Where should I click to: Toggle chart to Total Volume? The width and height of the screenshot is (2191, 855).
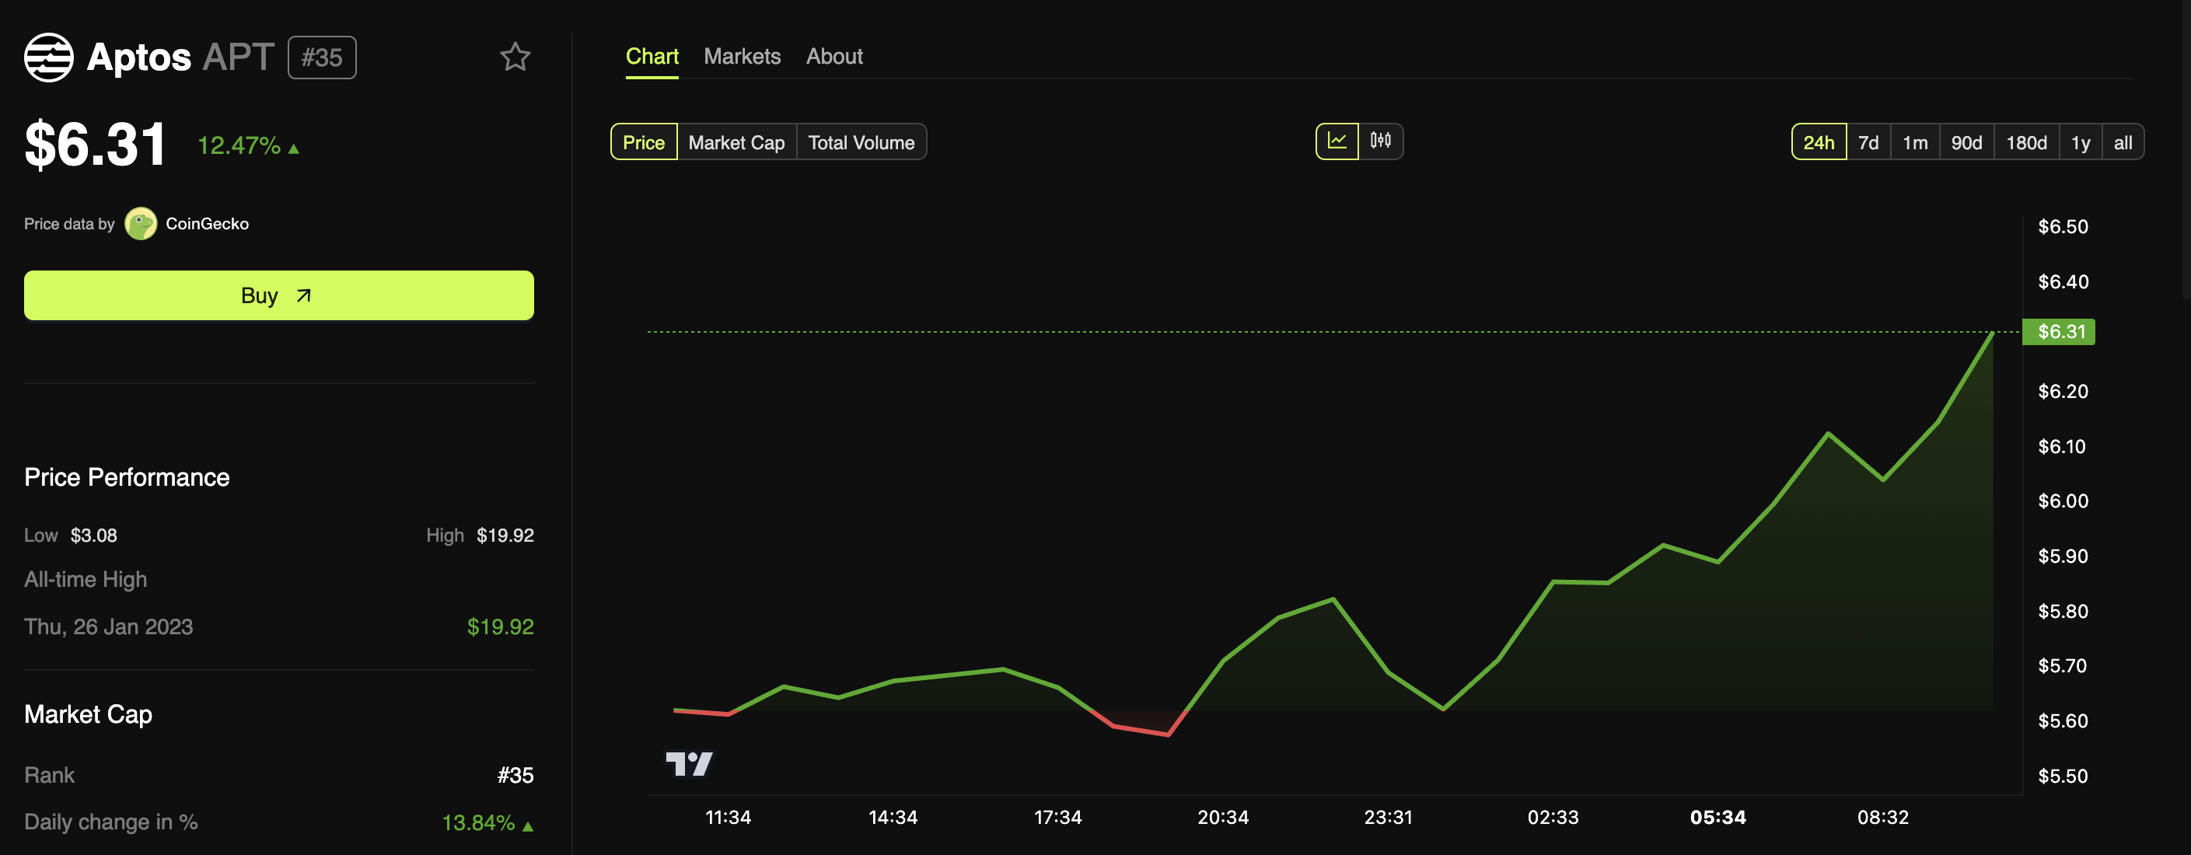tap(861, 142)
